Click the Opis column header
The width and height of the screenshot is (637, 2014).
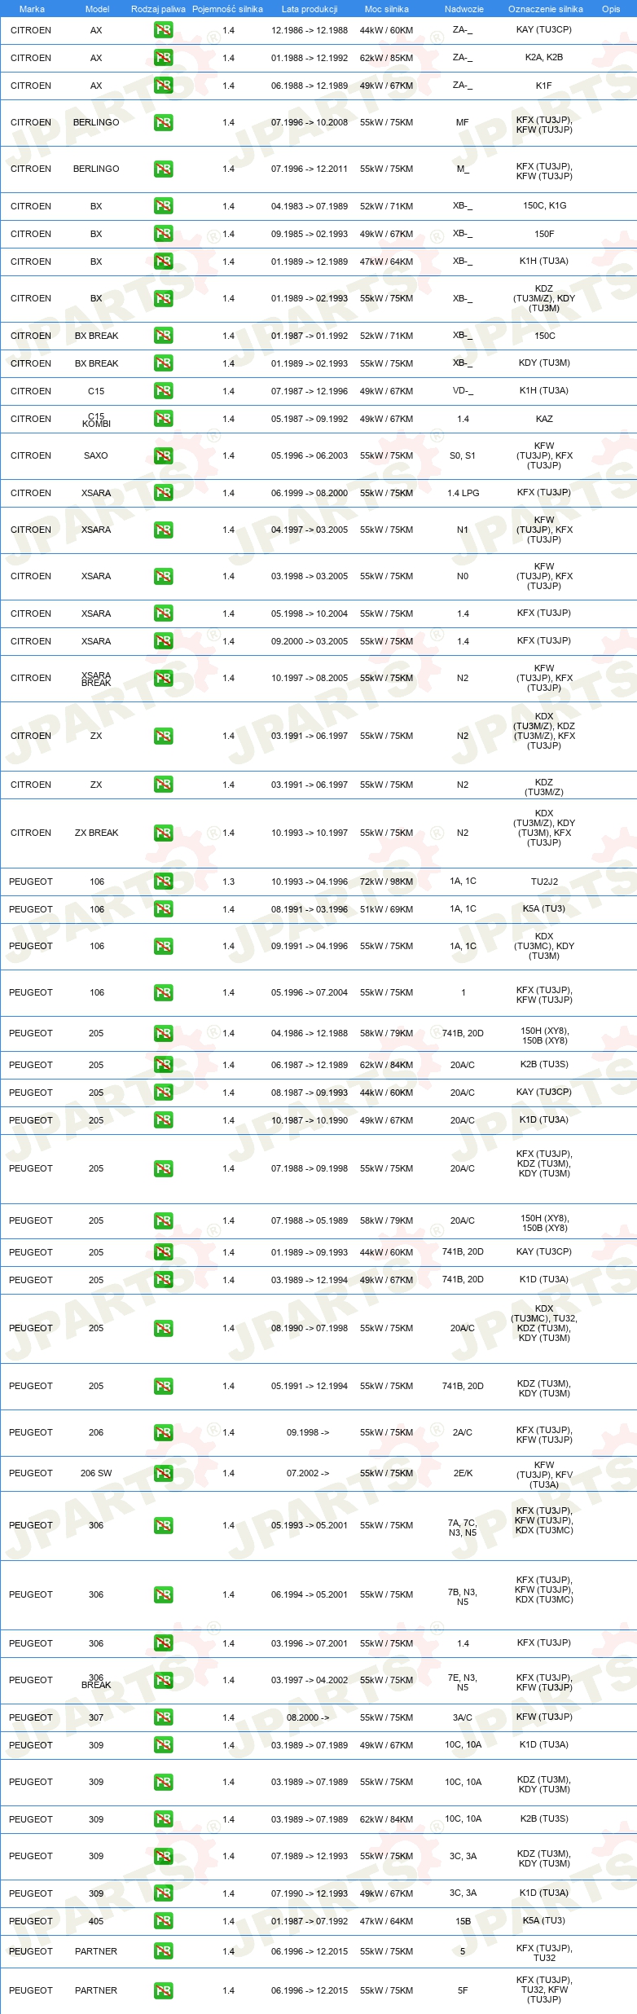click(x=611, y=9)
